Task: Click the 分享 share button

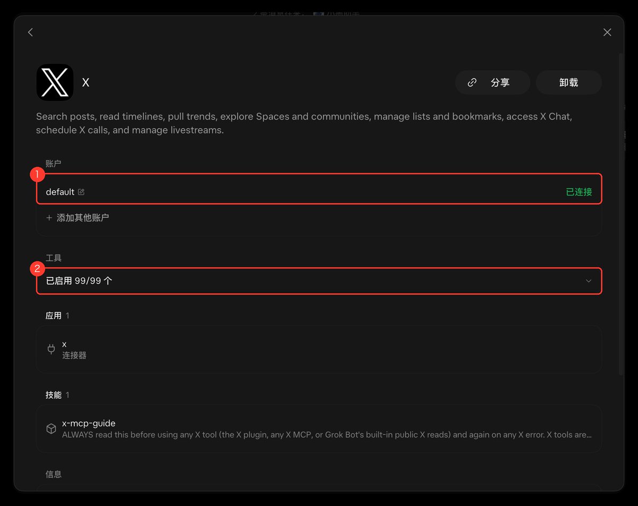Action: pyautogui.click(x=492, y=82)
